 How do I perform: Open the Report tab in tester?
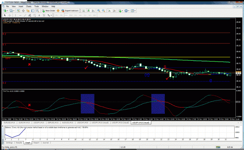pyautogui.click(x=36, y=143)
